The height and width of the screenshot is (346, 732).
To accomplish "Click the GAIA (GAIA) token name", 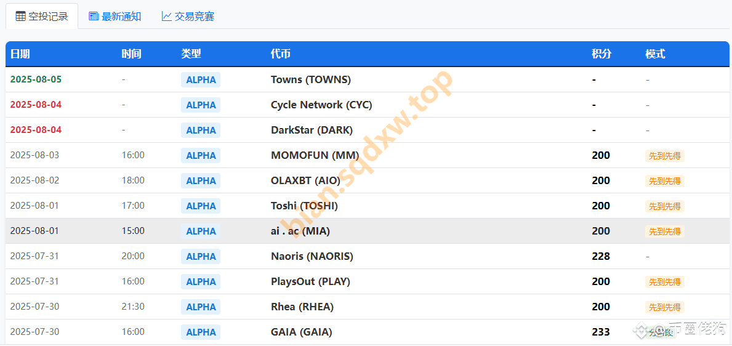I will (x=302, y=332).
